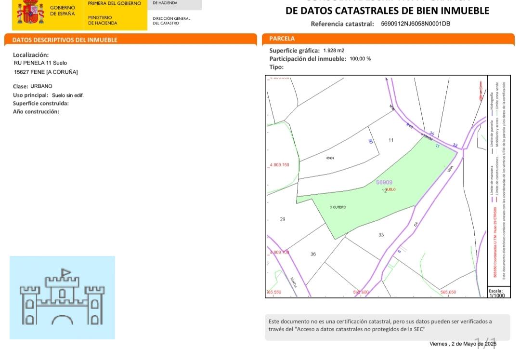Viewport: 520px width, 349px height.
Task: Click the 'GOBIERNO DE ESPAÑA' text
Action: [x=62, y=11]
